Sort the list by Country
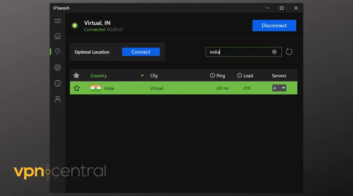The image size is (353, 196). (98, 76)
